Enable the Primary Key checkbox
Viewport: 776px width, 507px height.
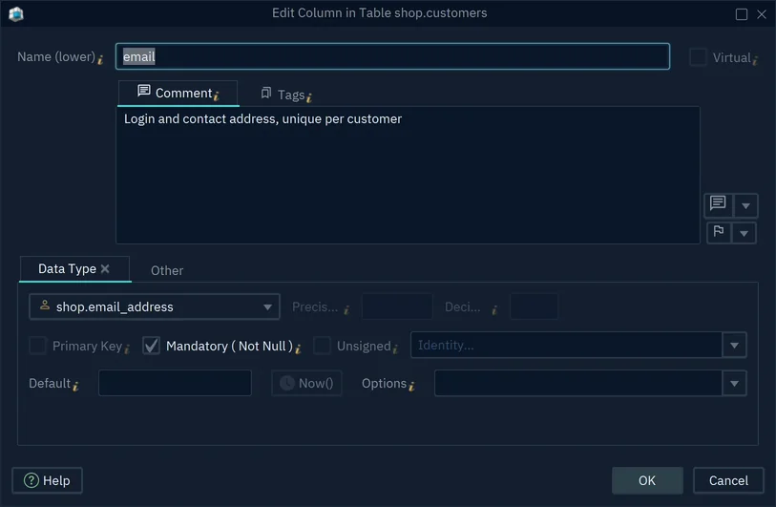click(37, 345)
